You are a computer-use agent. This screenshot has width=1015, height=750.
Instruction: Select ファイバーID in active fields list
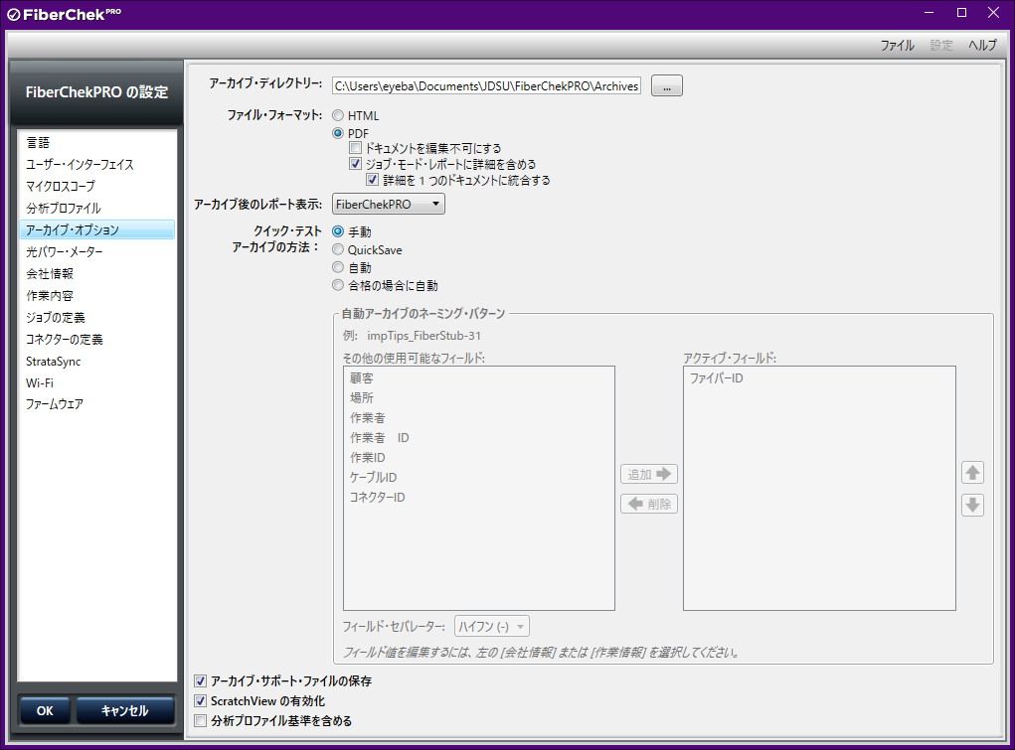[x=819, y=378]
